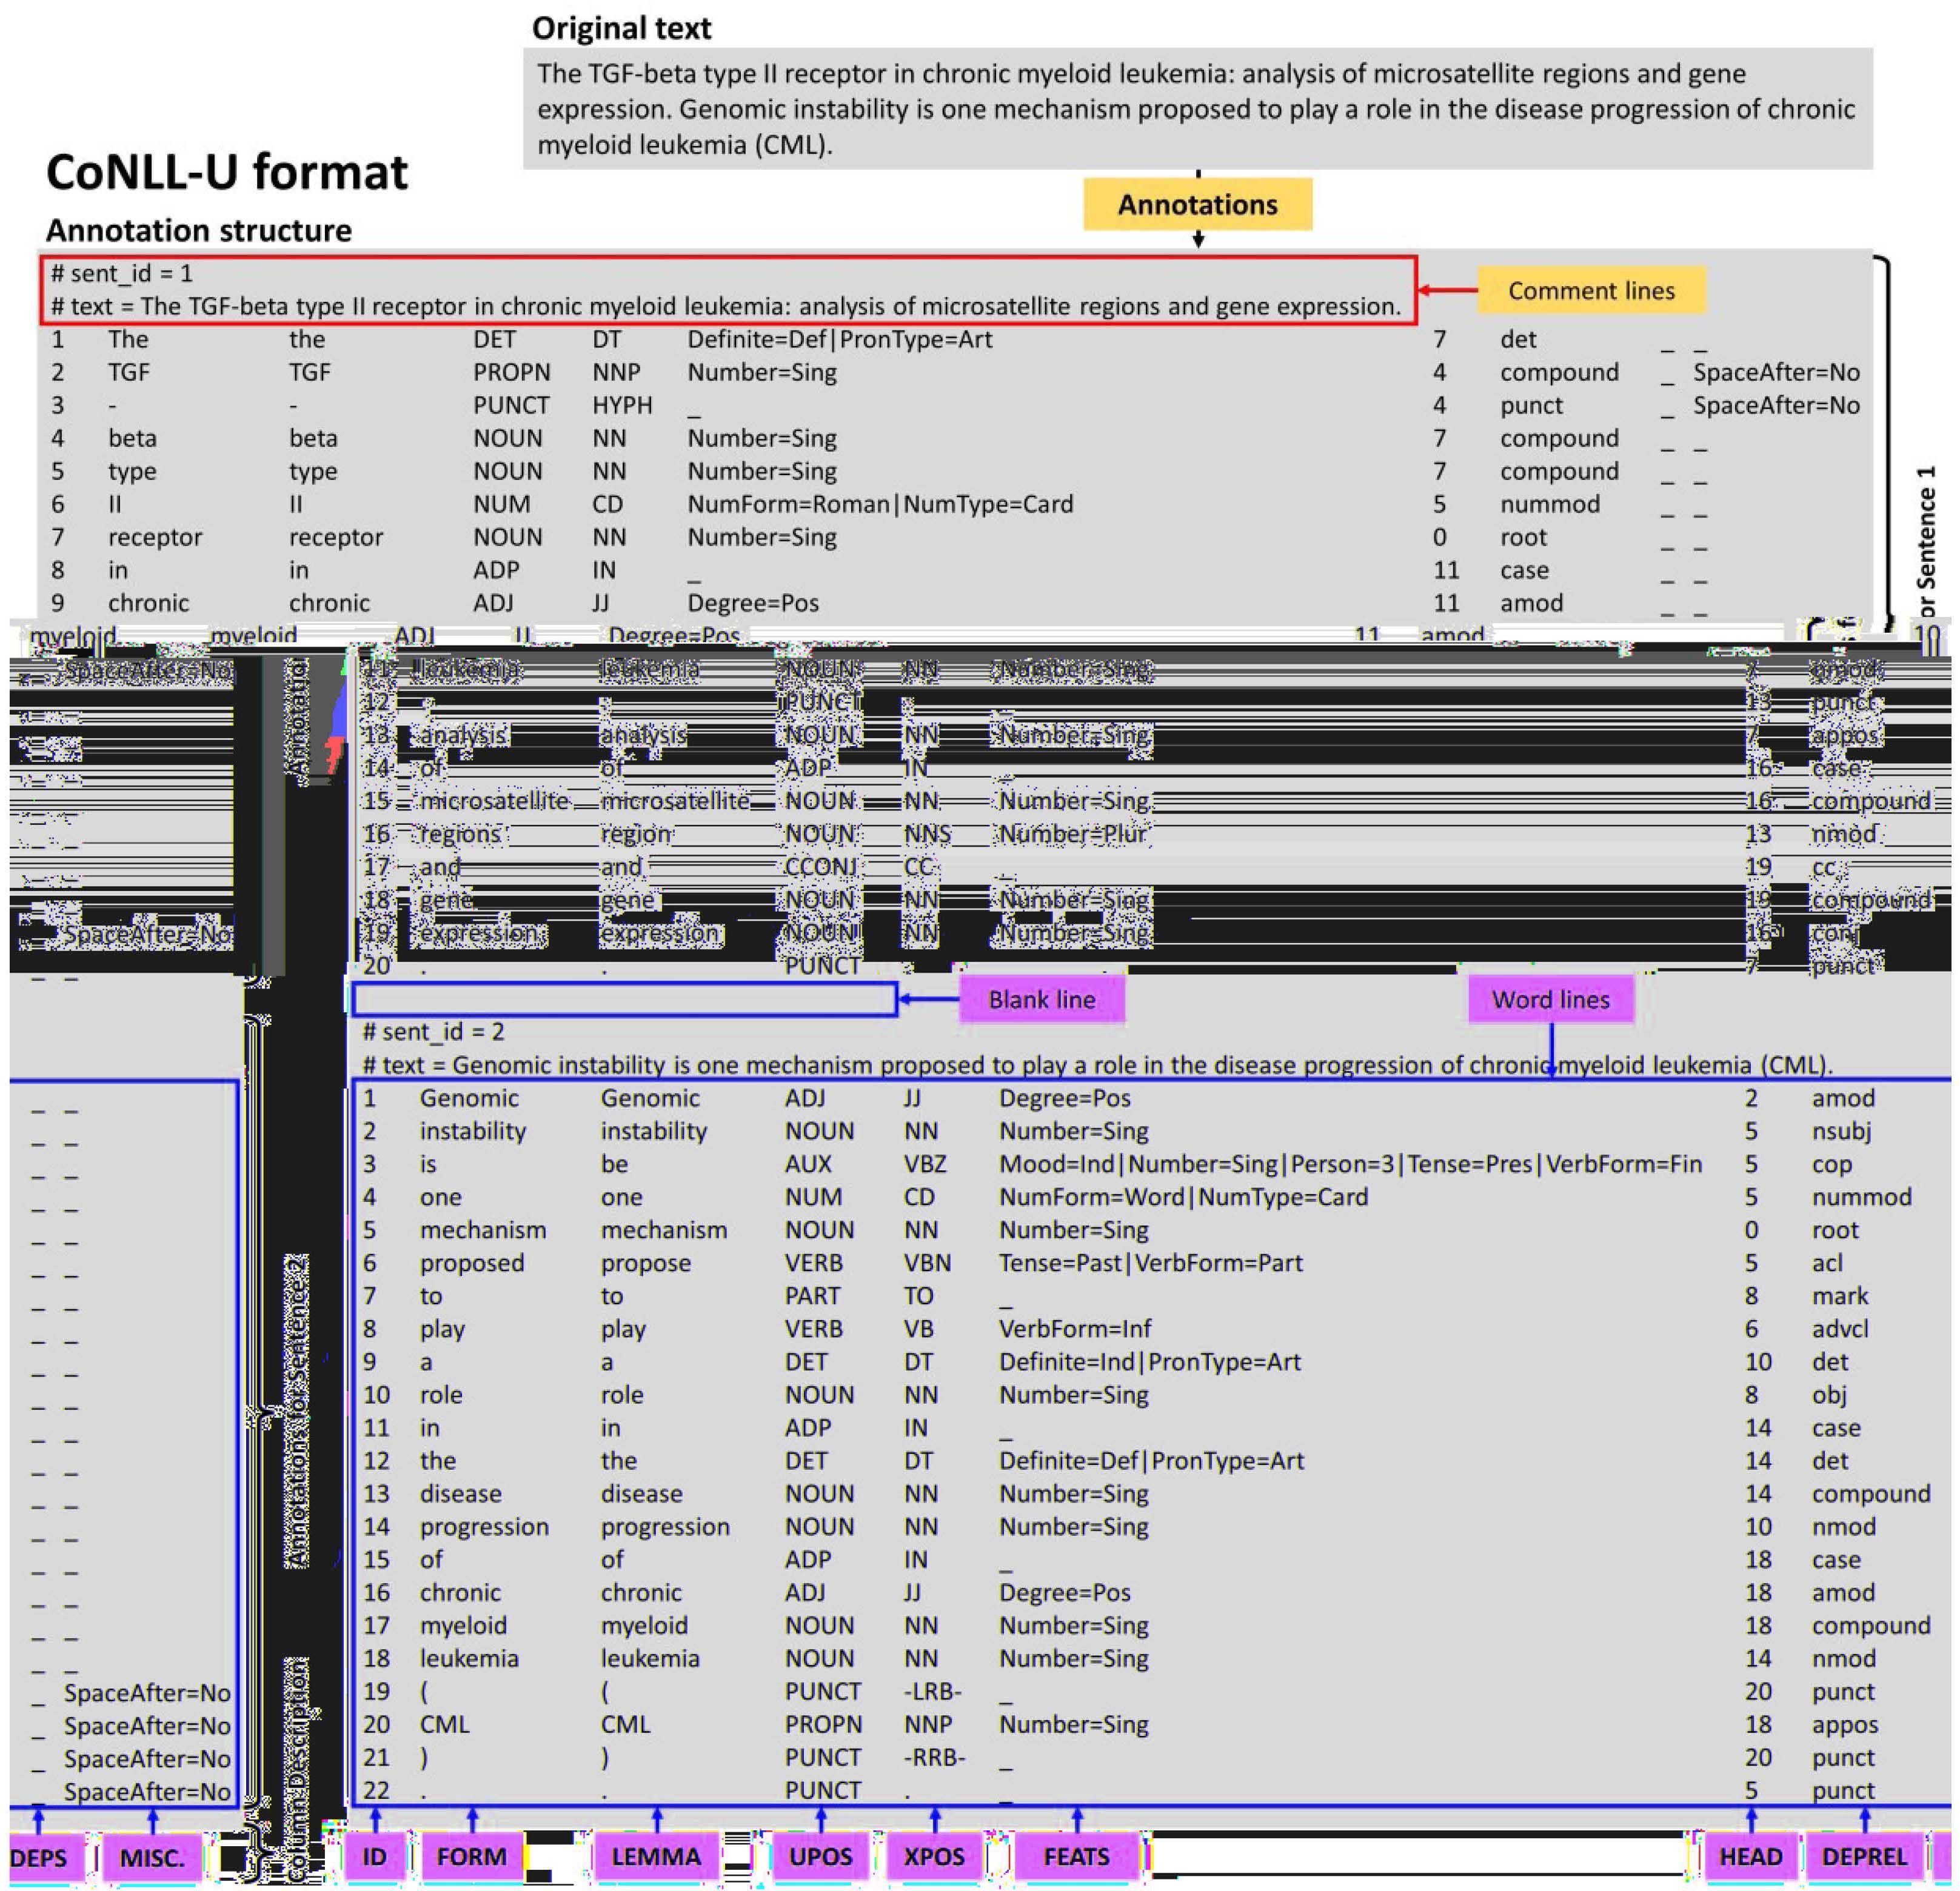This screenshot has width=1960, height=1891.
Task: Select the FORM column label
Action: tap(471, 1857)
